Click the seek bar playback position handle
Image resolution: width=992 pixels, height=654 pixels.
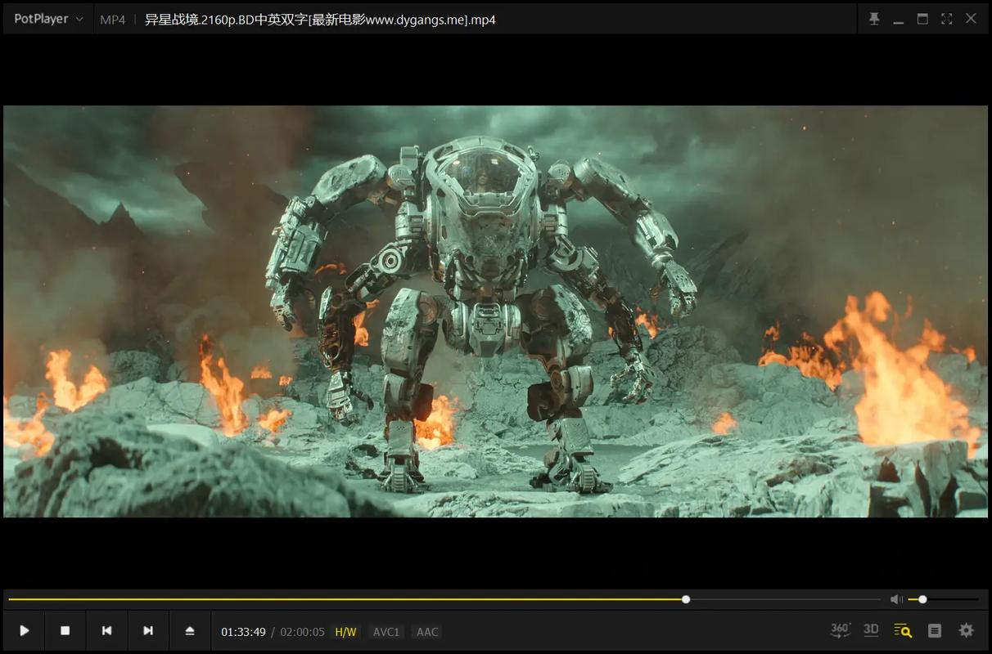coord(686,599)
